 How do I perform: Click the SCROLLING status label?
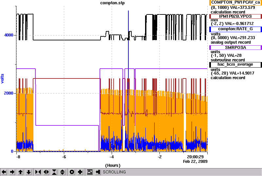point(114,172)
